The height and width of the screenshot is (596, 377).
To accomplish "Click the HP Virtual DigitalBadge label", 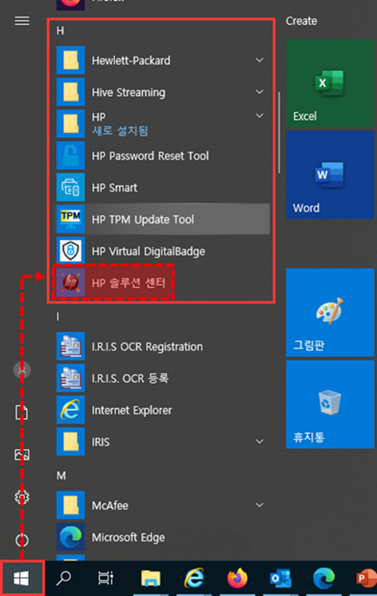I will (x=149, y=251).
